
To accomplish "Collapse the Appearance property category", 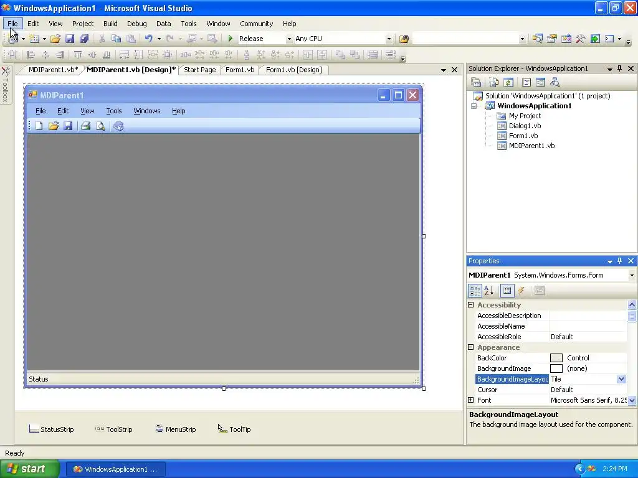I will (x=471, y=347).
